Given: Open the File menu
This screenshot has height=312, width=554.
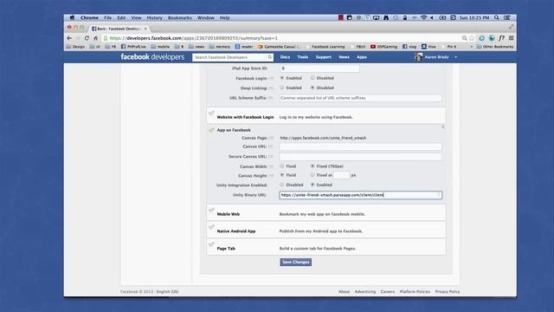Looking at the screenshot, I should [107, 17].
